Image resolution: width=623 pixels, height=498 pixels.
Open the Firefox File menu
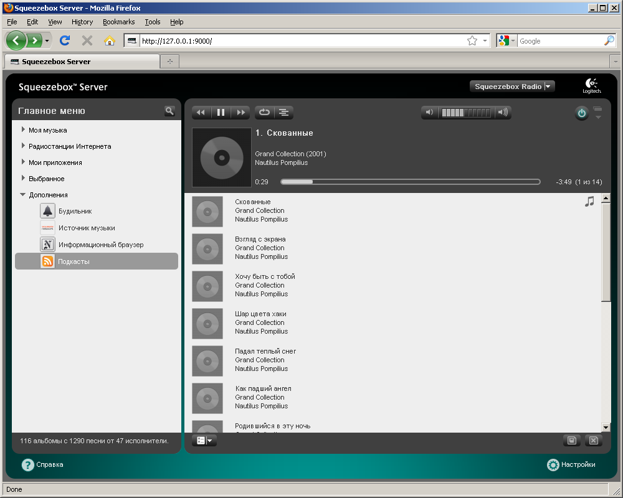[x=12, y=22]
